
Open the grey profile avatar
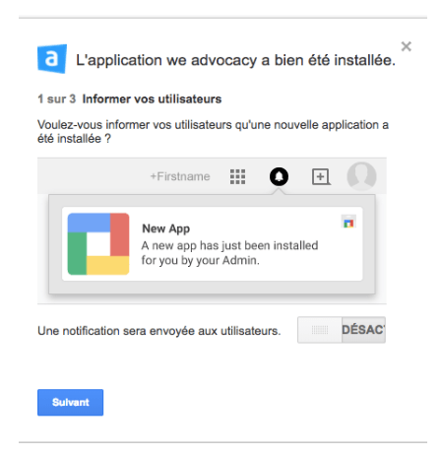click(x=361, y=176)
